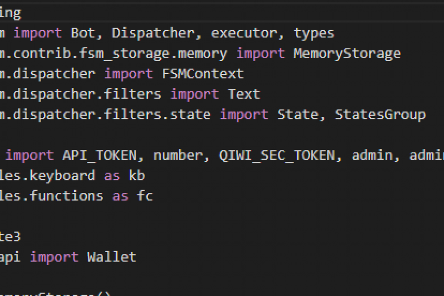Click the import keyword before Wallet
Viewport: 444px width, 296px height.
coord(54,257)
